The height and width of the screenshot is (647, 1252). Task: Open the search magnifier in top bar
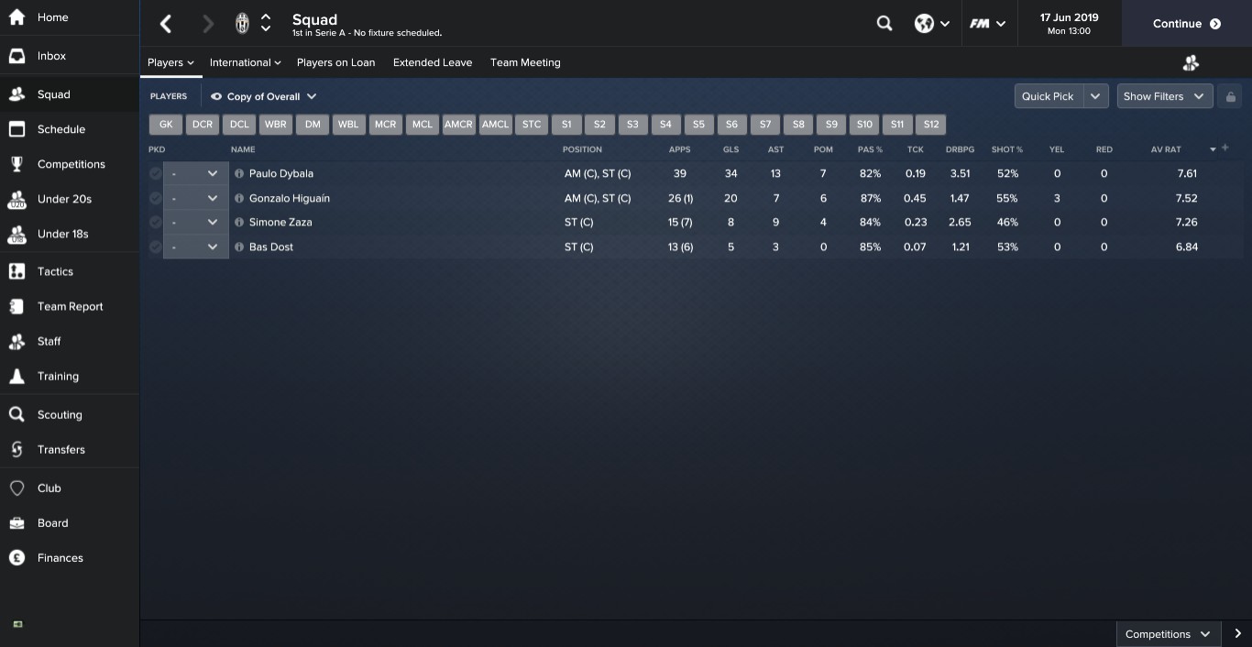(x=884, y=24)
